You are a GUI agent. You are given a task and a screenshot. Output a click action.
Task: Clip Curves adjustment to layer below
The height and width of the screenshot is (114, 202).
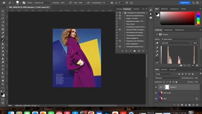[x=181, y=66]
